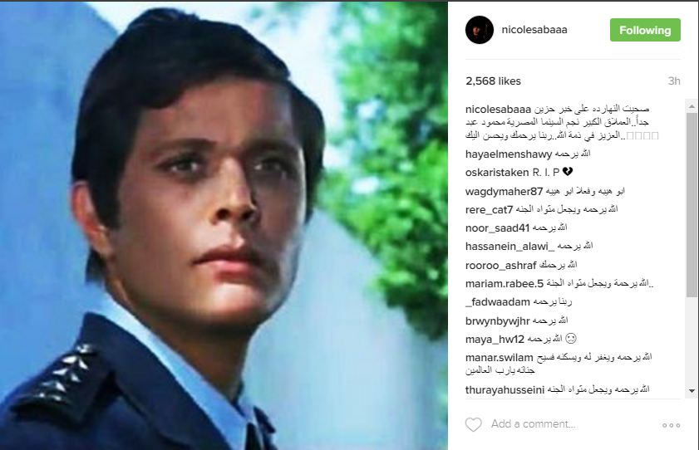This screenshot has height=450, width=699.
Task: Open noor_saad41 commenter profile
Action: [497, 227]
